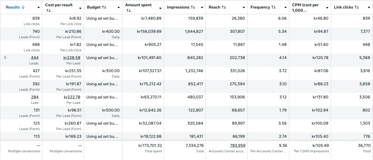Screen dimensions: 373x160
Task: Click the underlined 783,959 total reach value
Action: point(237,145)
